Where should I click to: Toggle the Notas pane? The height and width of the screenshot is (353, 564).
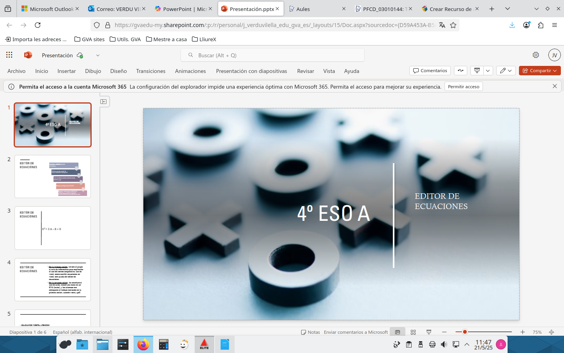[310, 332]
